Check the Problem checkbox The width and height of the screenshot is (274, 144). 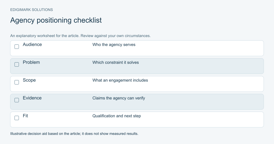[17, 64]
